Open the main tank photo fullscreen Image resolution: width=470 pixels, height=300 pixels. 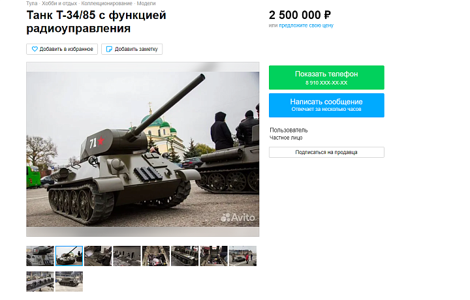(143, 149)
